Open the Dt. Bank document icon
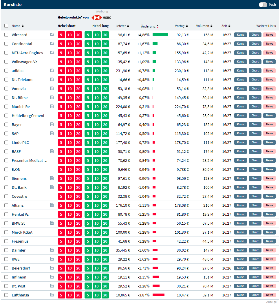280x306 pixels. click(52, 187)
